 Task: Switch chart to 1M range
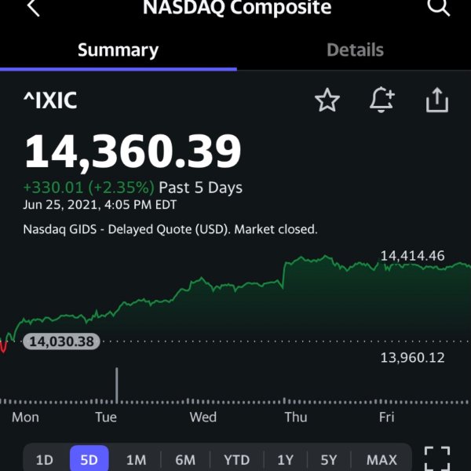[x=136, y=460]
